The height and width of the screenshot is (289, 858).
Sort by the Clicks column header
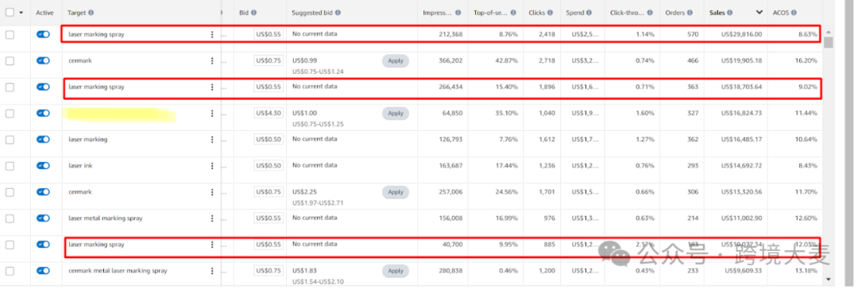click(x=536, y=12)
